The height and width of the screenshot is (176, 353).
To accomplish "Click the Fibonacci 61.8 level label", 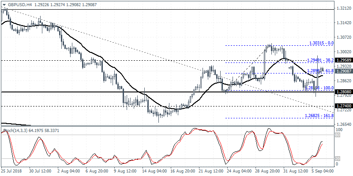I will coord(320,71).
